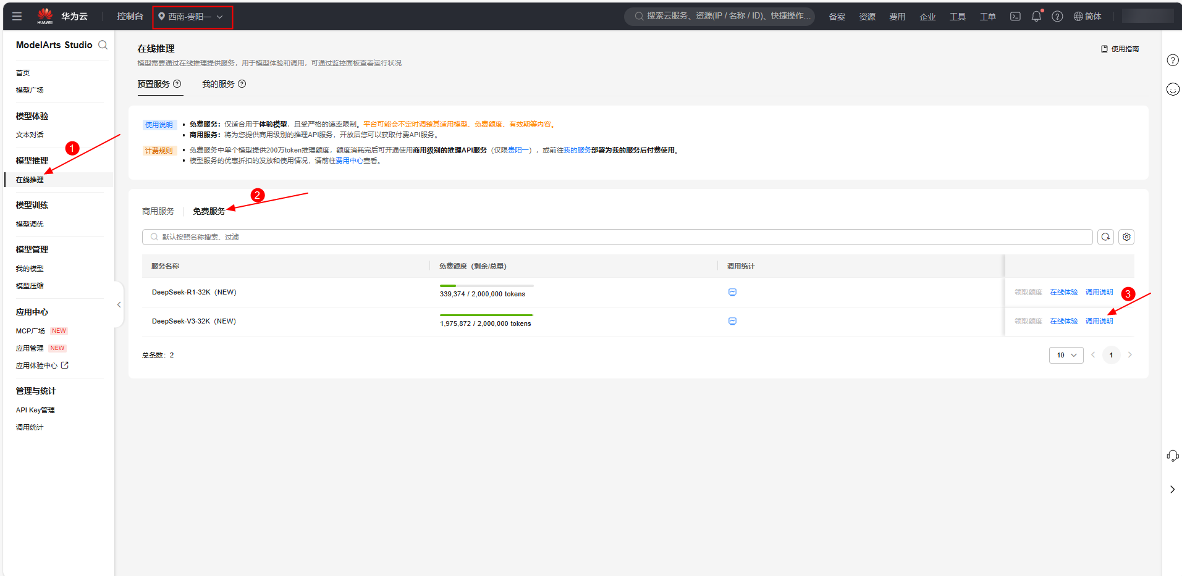View call statistics for DeepSeek-R1-32K
Screen dimensions: 1182x576
732,292
